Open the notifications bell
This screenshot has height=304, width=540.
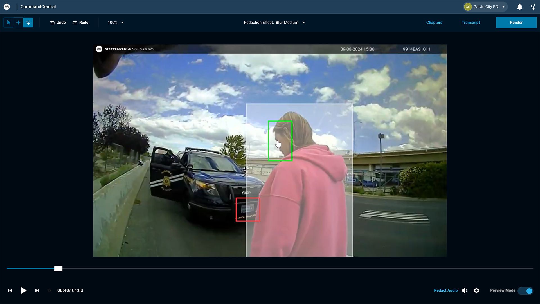point(519,7)
